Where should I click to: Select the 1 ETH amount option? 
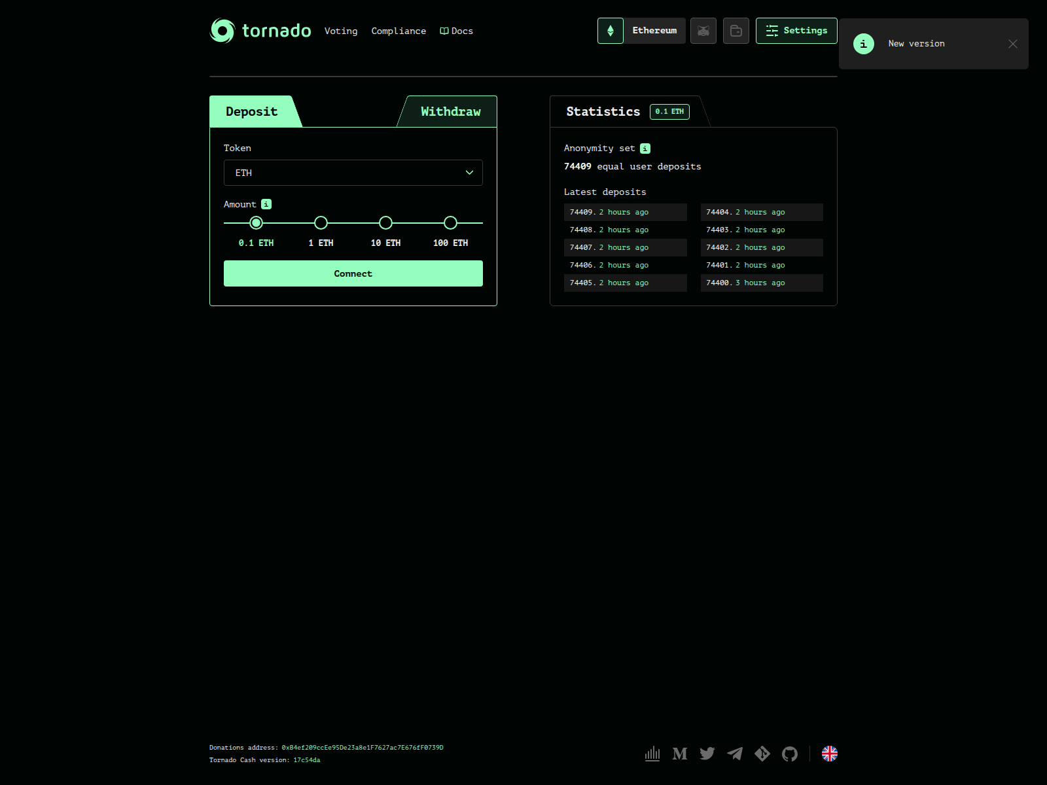point(321,223)
